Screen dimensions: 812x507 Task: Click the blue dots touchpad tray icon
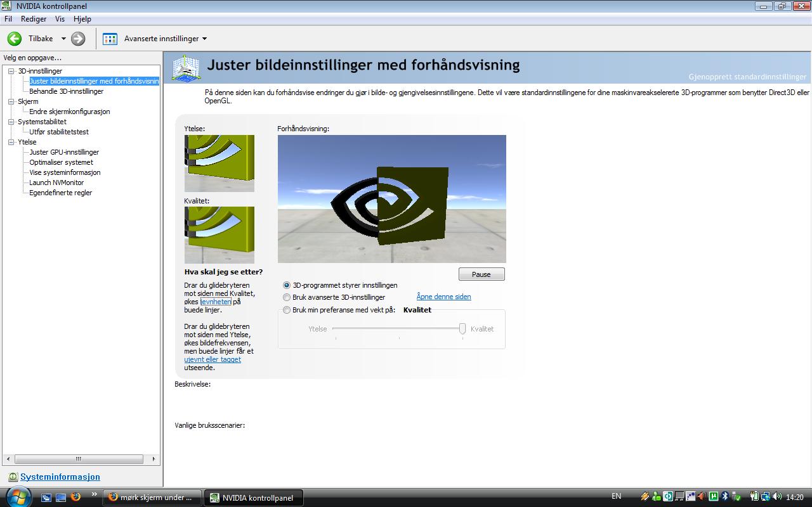(691, 496)
